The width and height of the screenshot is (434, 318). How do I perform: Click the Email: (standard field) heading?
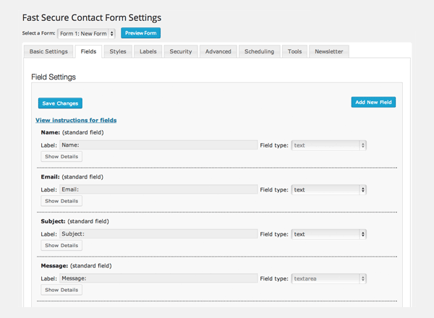click(72, 177)
